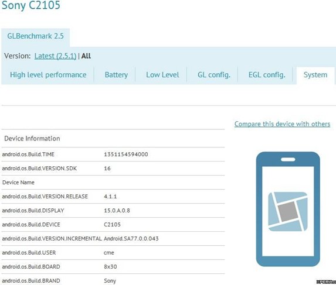This screenshot has width=336, height=285.
Task: Click the phone device placeholder image
Action: pos(288,209)
